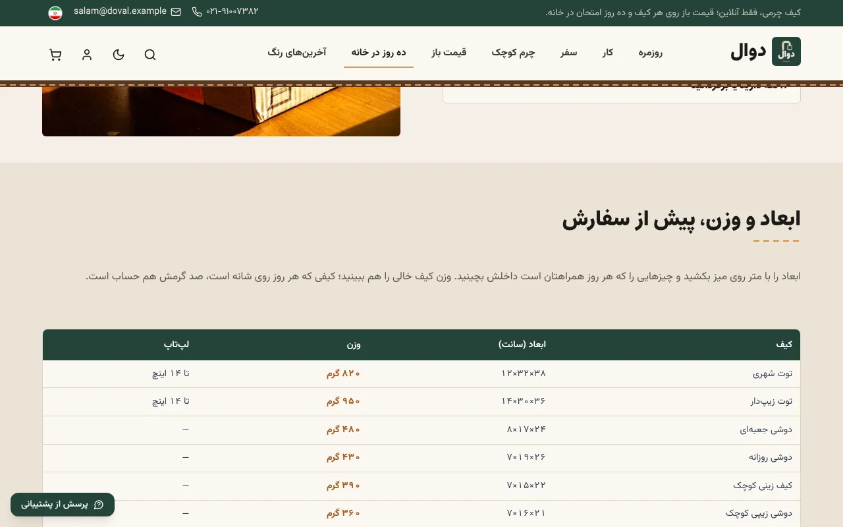Click the green دوال logo badge

786,51
